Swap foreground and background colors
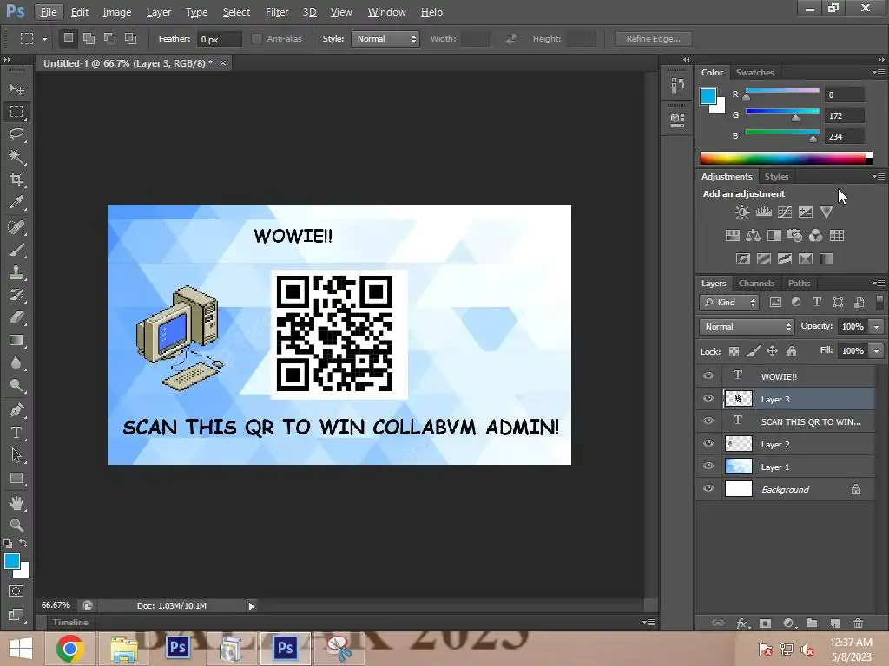This screenshot has height=666, width=889. tap(23, 543)
